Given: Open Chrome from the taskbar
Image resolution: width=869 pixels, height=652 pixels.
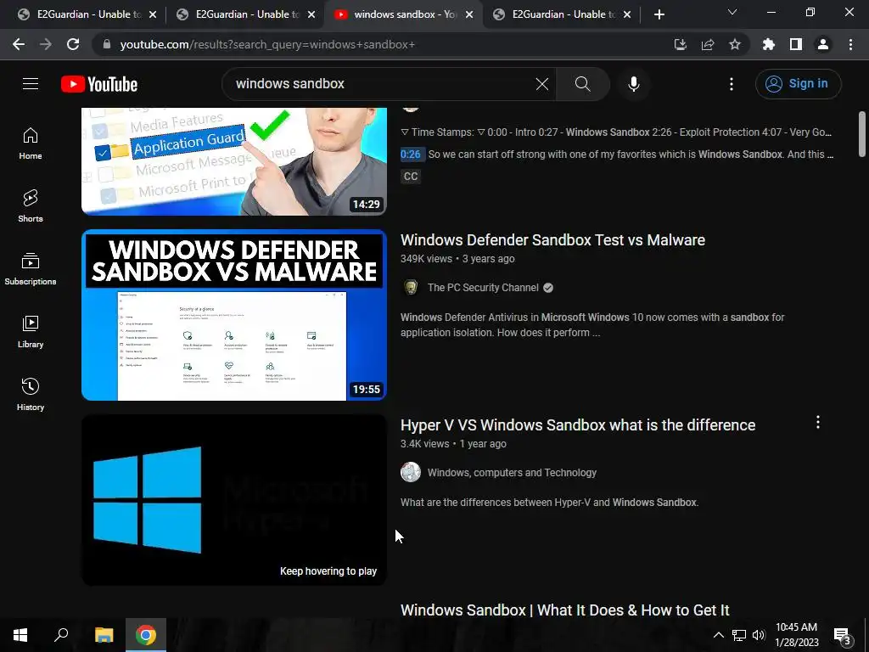Looking at the screenshot, I should pos(146,635).
